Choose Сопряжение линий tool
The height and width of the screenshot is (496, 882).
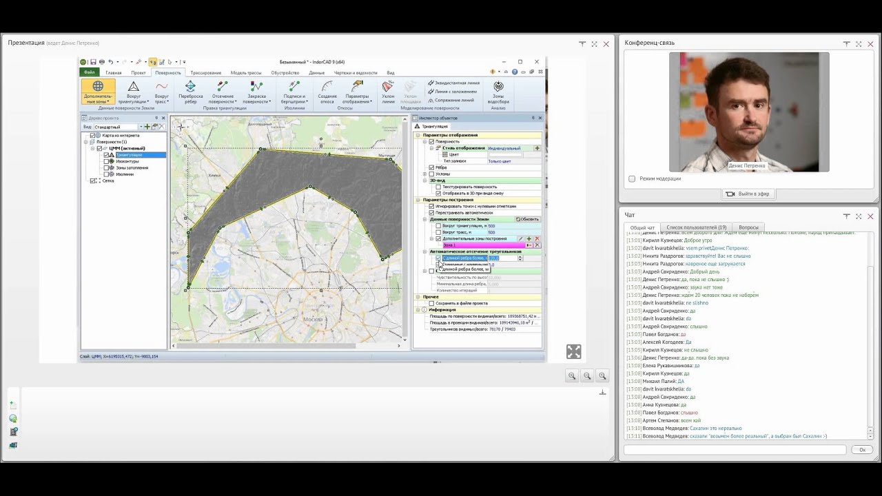tap(451, 100)
